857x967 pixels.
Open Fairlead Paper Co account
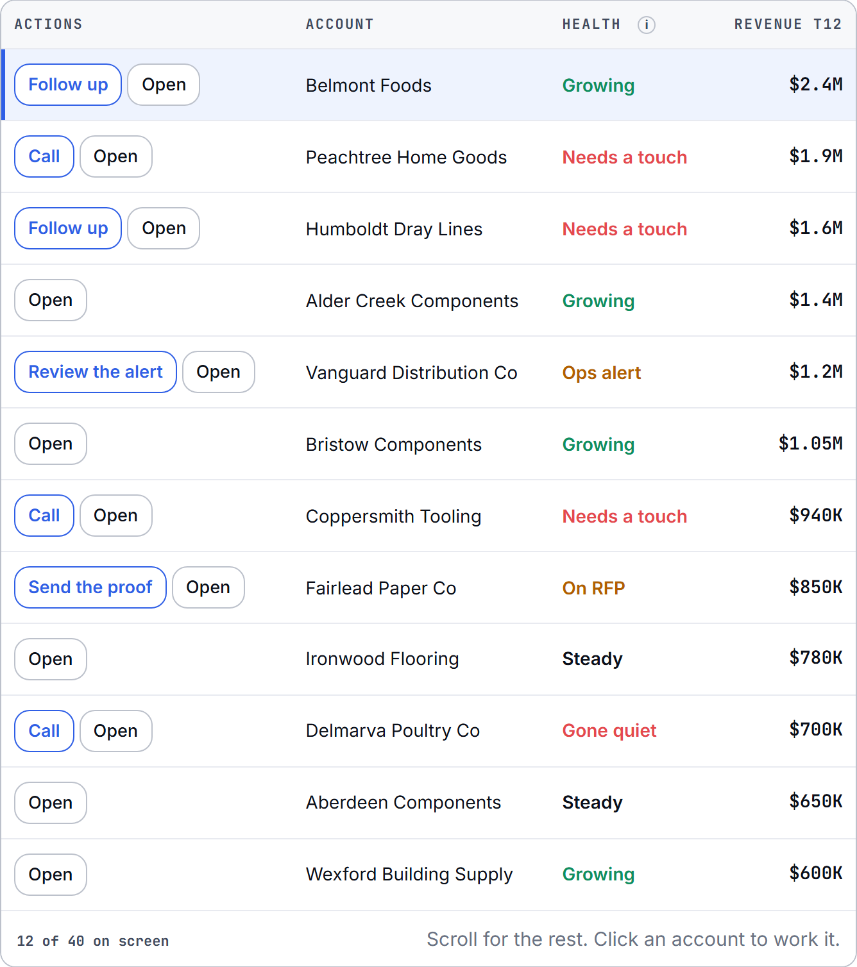click(208, 587)
